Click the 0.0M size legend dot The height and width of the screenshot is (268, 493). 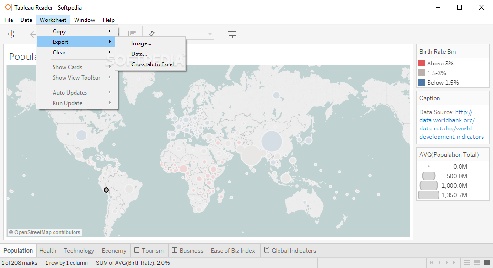coord(429,166)
